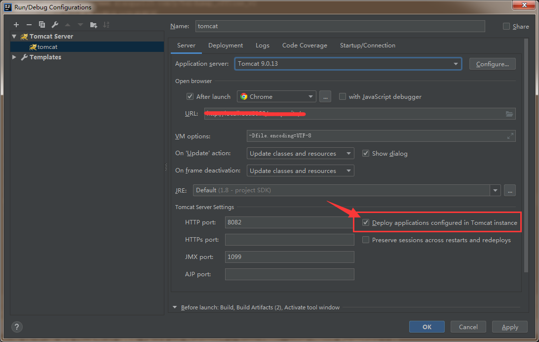
Task: Switch to the Code Coverage tab
Action: click(305, 45)
